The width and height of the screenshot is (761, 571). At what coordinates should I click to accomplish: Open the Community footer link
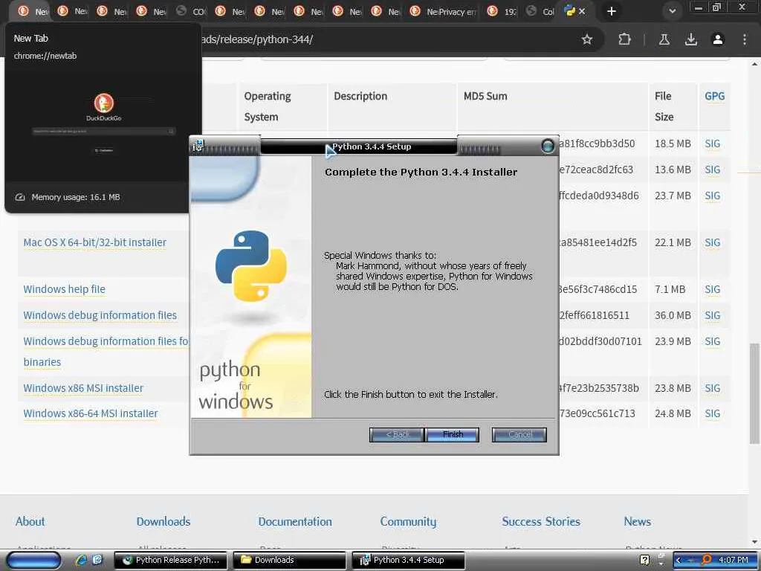point(408,522)
